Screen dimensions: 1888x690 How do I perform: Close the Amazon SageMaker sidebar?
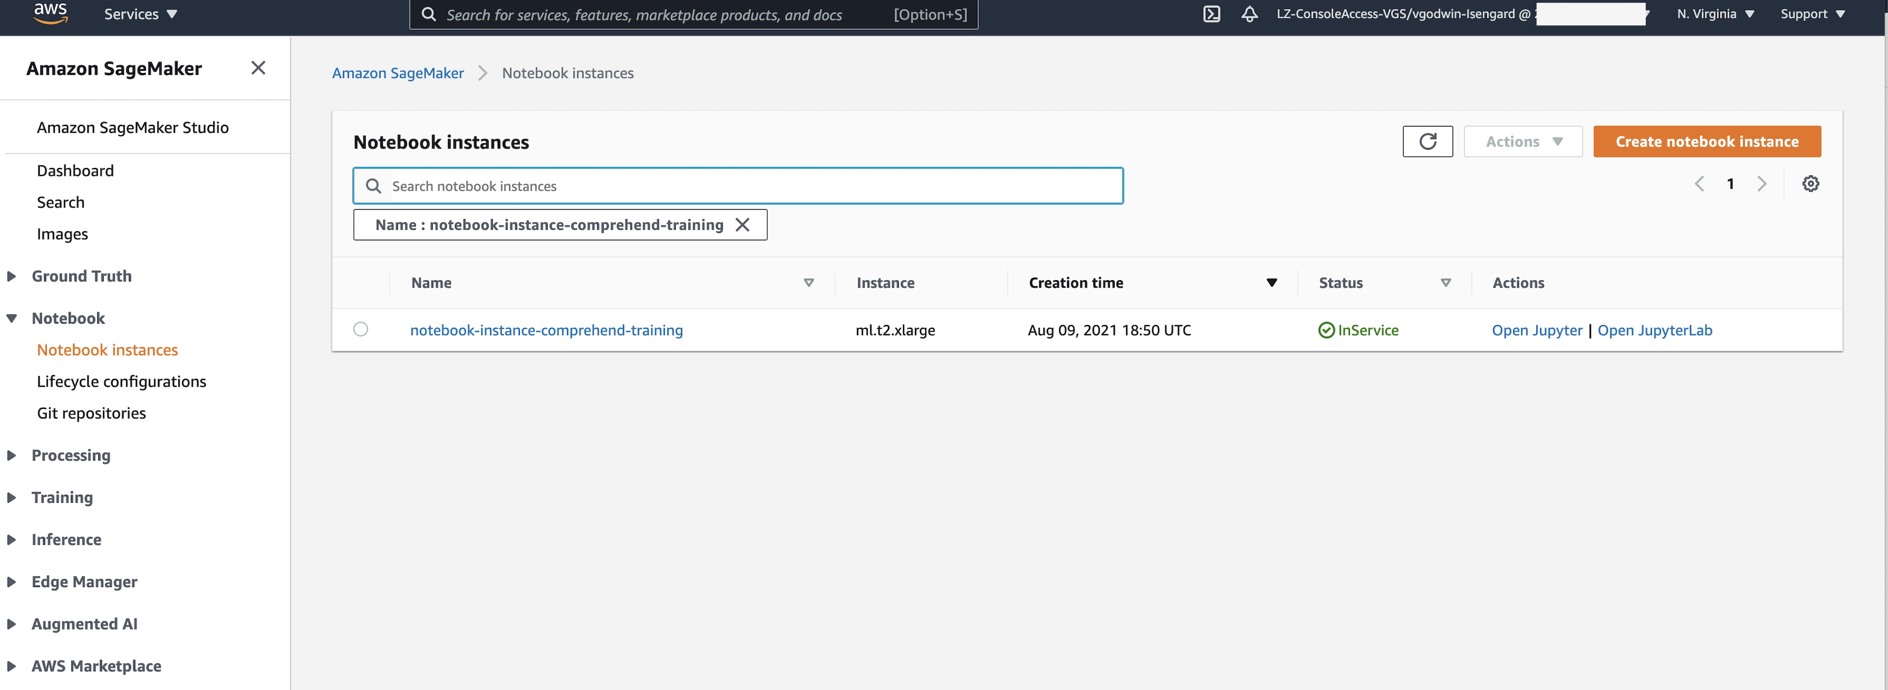pyautogui.click(x=258, y=68)
